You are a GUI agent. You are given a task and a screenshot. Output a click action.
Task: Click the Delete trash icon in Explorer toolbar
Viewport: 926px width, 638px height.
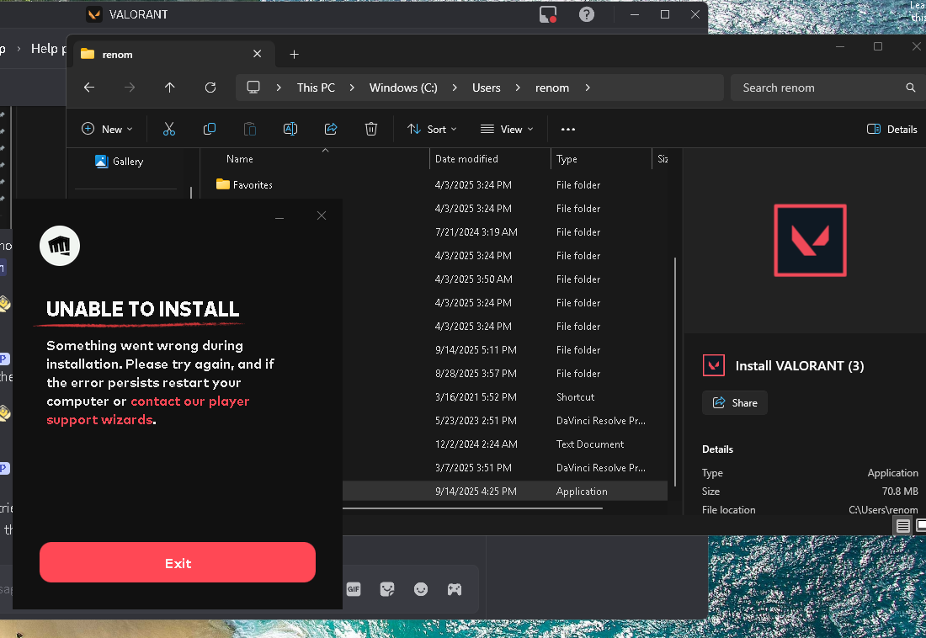tap(371, 129)
